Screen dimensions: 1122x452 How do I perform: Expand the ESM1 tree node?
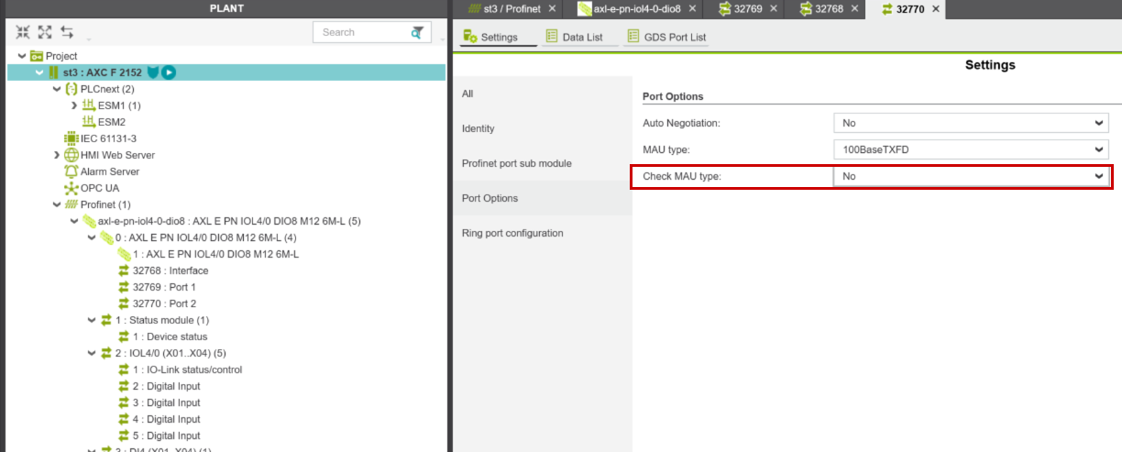coord(74,105)
